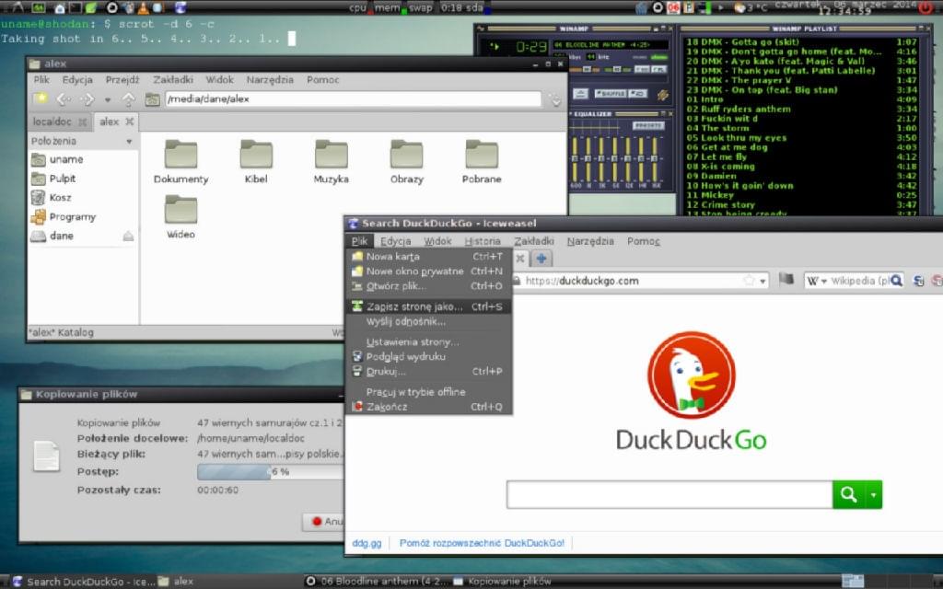This screenshot has height=589, width=943.
Task: Open the Pobrane folder
Action: click(x=482, y=161)
